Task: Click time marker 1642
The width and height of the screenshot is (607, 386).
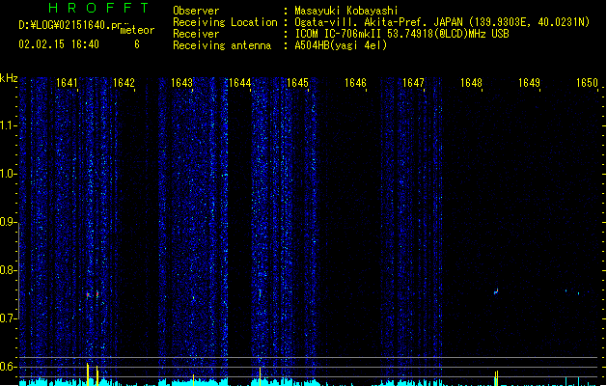Action: (124, 83)
